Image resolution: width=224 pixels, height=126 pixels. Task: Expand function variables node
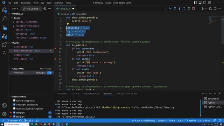coord(14,26)
